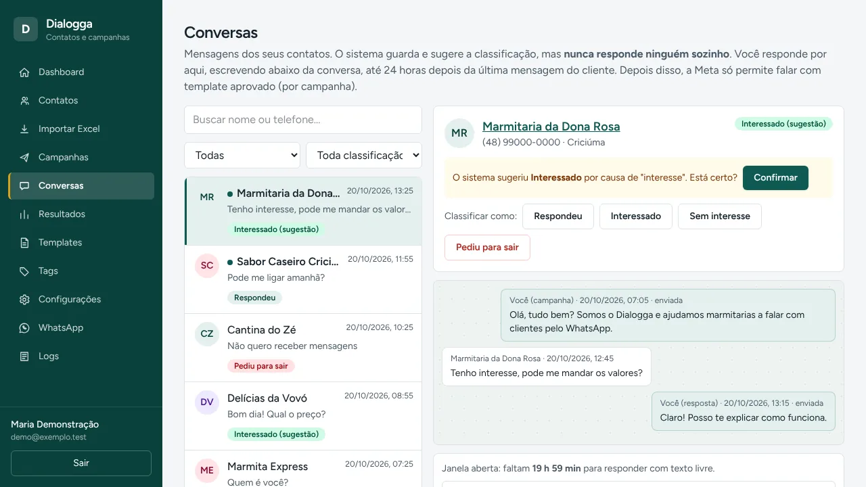This screenshot has width=866, height=487.
Task: Click the Conversas chat bubble icon
Action: 24,186
